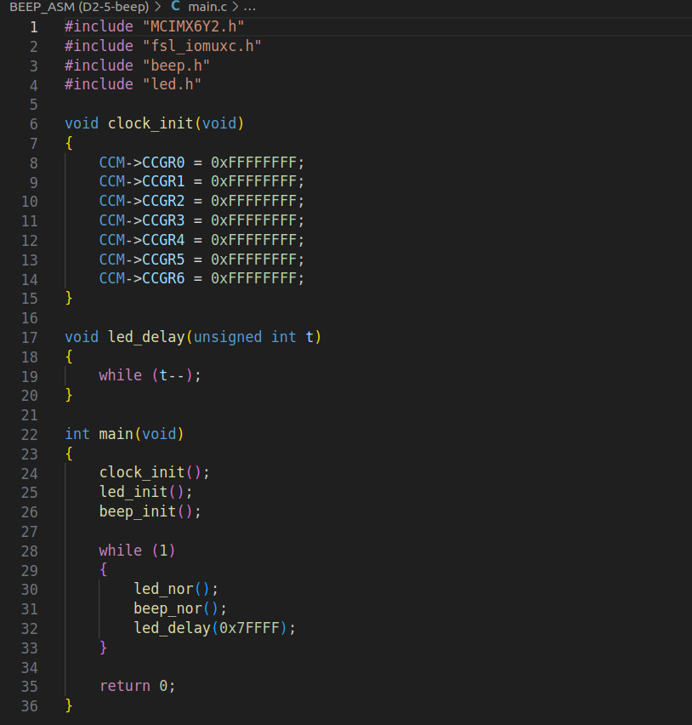Click the "beep.h" include string

click(x=176, y=66)
